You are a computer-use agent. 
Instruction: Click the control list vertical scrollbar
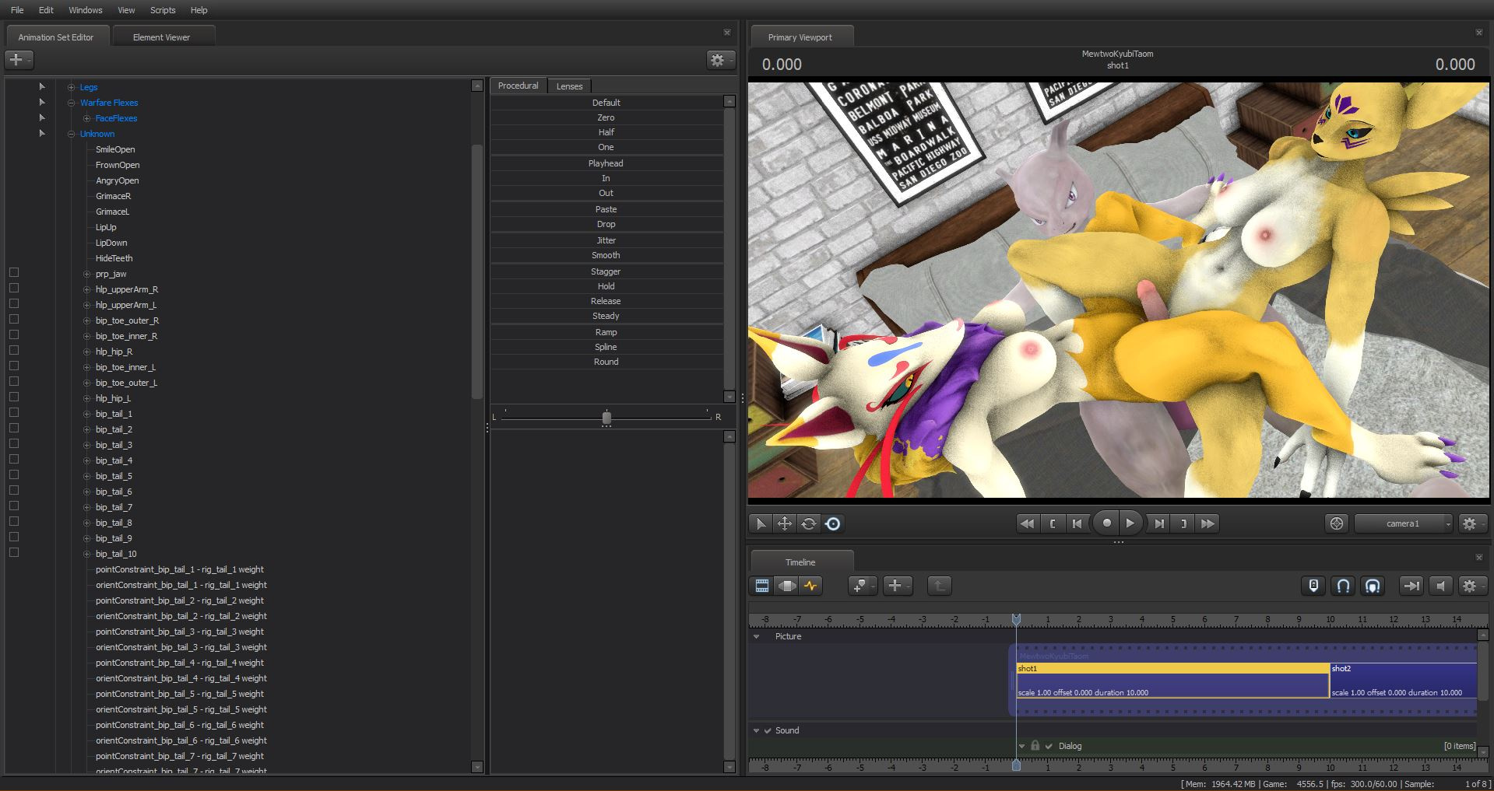pyautogui.click(x=477, y=272)
